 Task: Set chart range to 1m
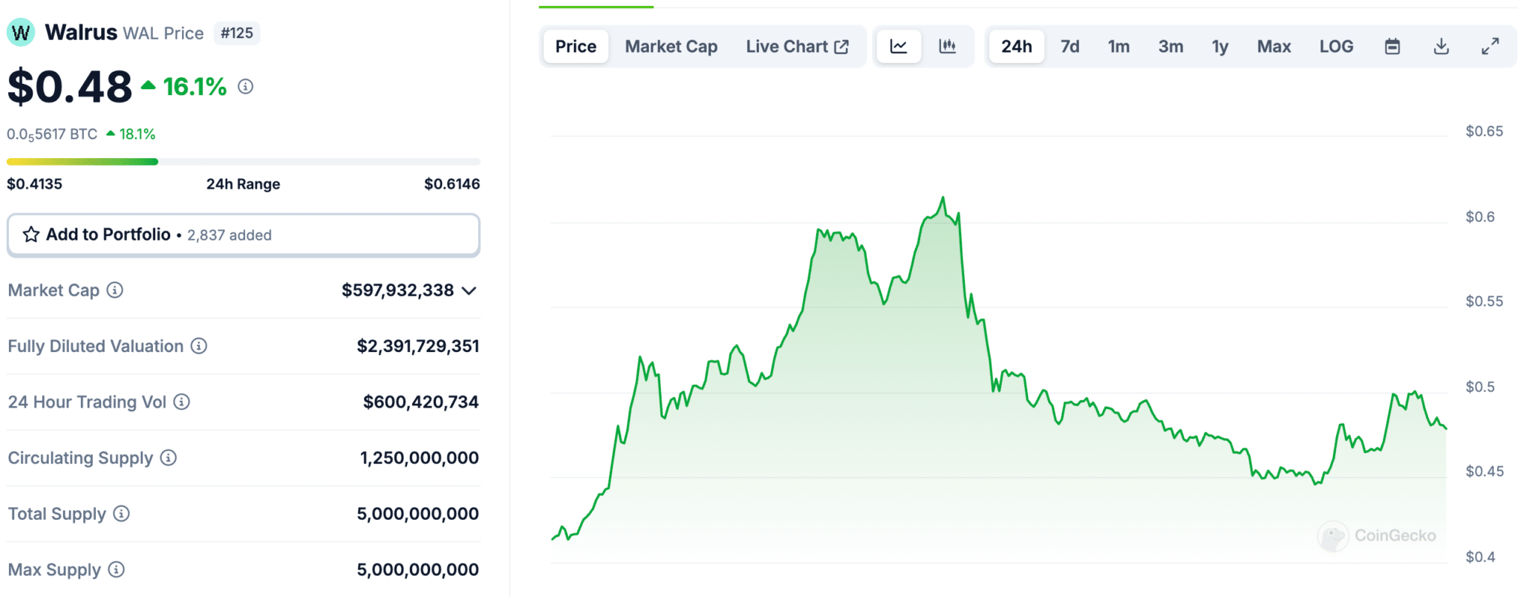point(1118,47)
